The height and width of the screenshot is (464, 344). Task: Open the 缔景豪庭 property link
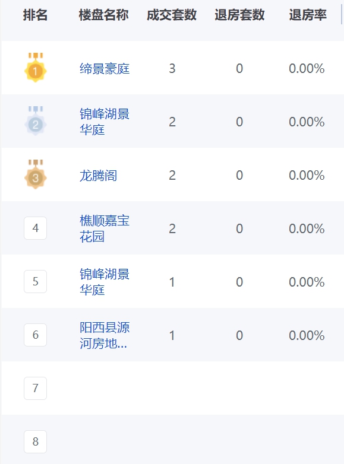[x=105, y=69]
